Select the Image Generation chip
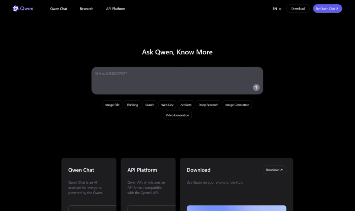Image resolution: width=355 pixels, height=211 pixels. (237, 105)
